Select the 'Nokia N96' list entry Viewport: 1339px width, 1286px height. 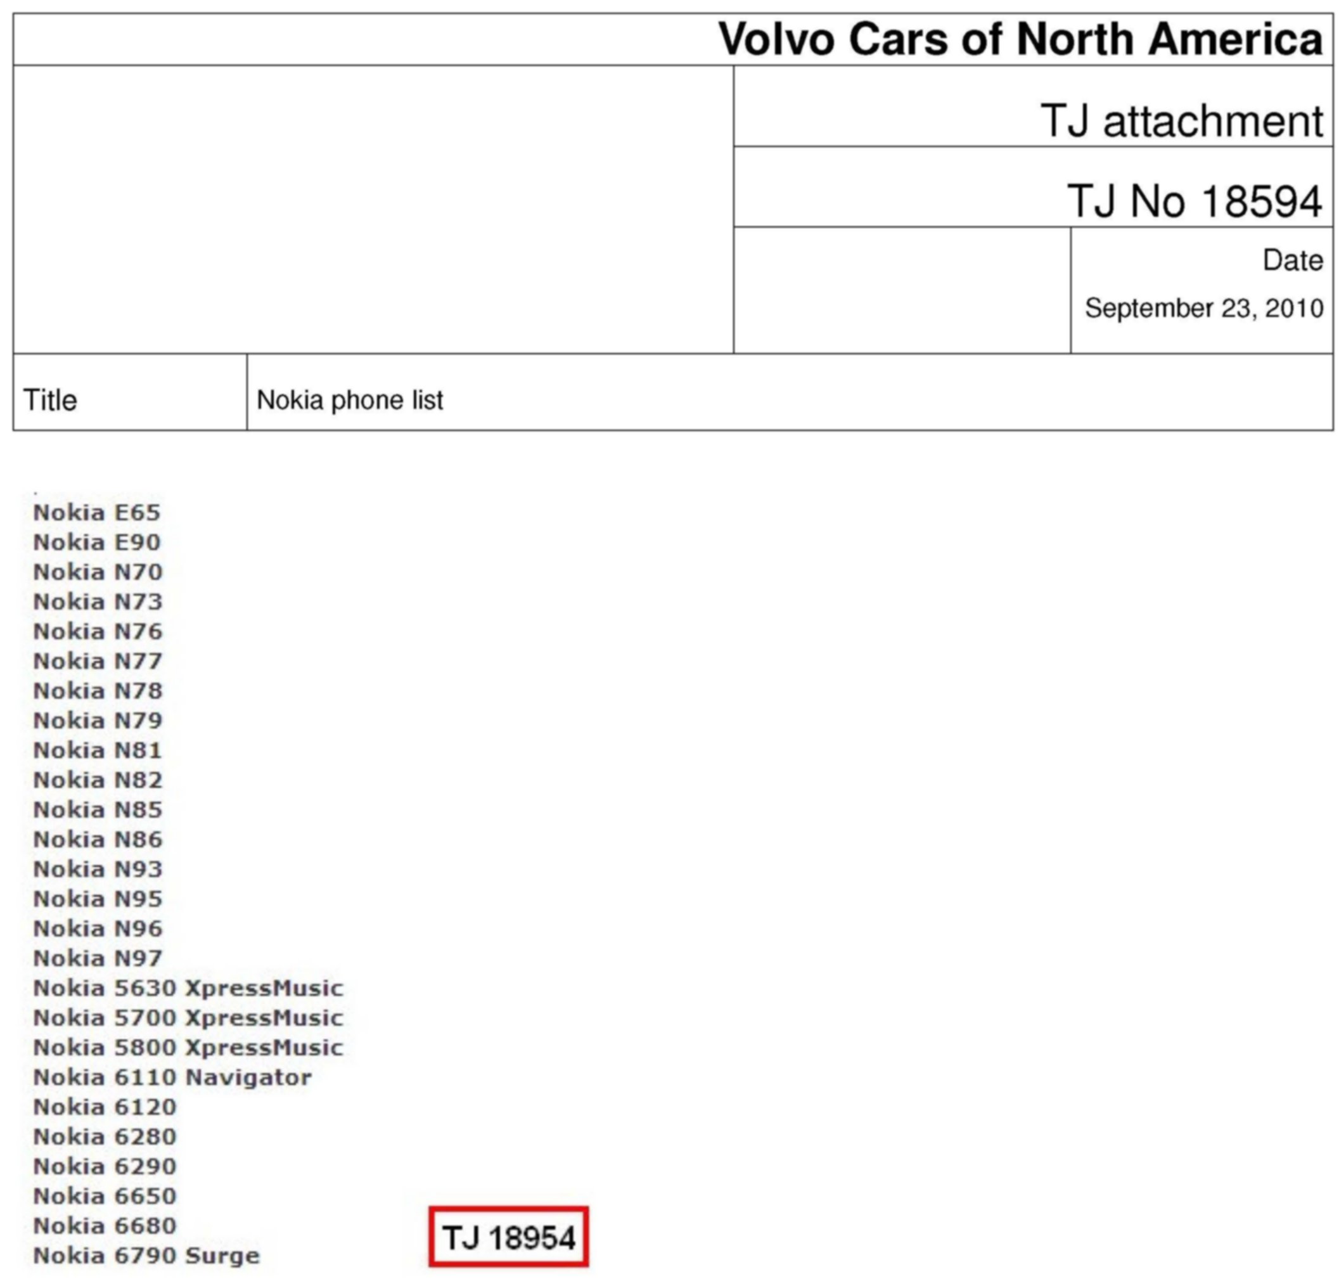point(98,929)
